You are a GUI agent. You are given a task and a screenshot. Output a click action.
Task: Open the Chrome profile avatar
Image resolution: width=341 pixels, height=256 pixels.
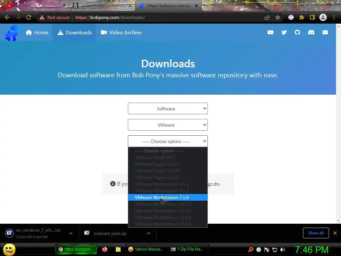click(323, 17)
